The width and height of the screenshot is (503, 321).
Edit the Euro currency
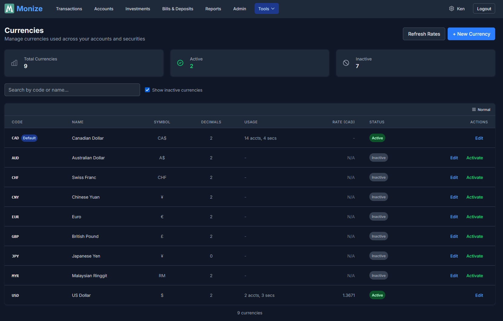(x=454, y=217)
